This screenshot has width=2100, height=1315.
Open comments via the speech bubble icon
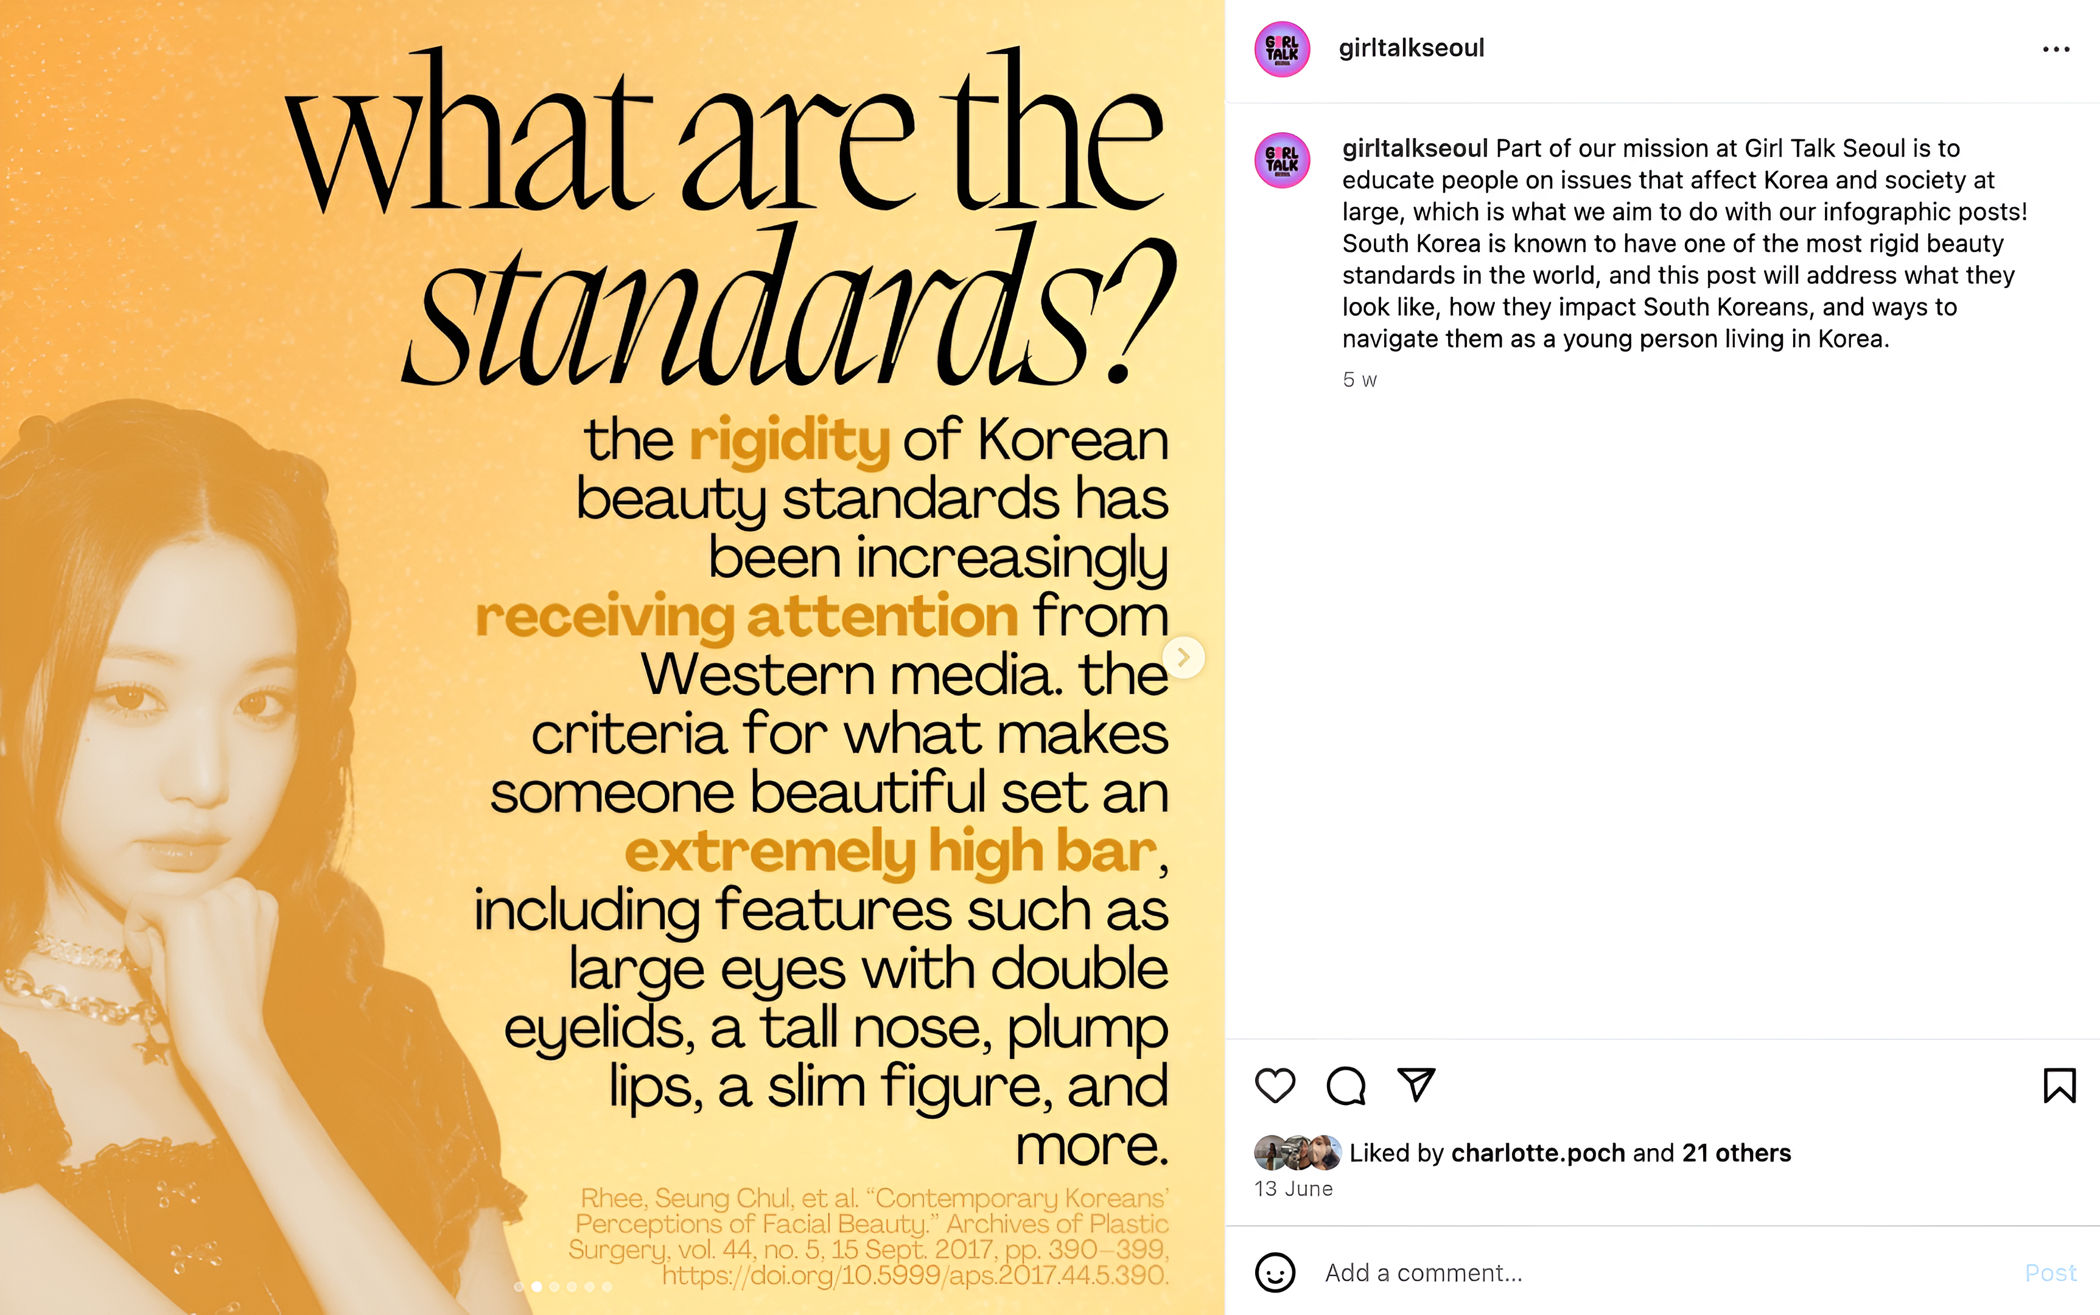coord(1345,1085)
